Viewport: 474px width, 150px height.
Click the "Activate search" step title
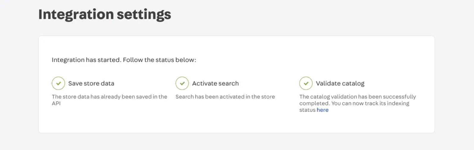click(215, 83)
